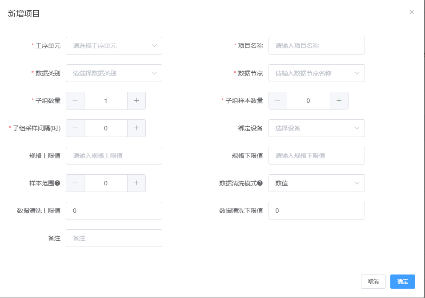Click the 规格下限值 input field
Viewport: 425px width, 298px height.
tap(317, 156)
